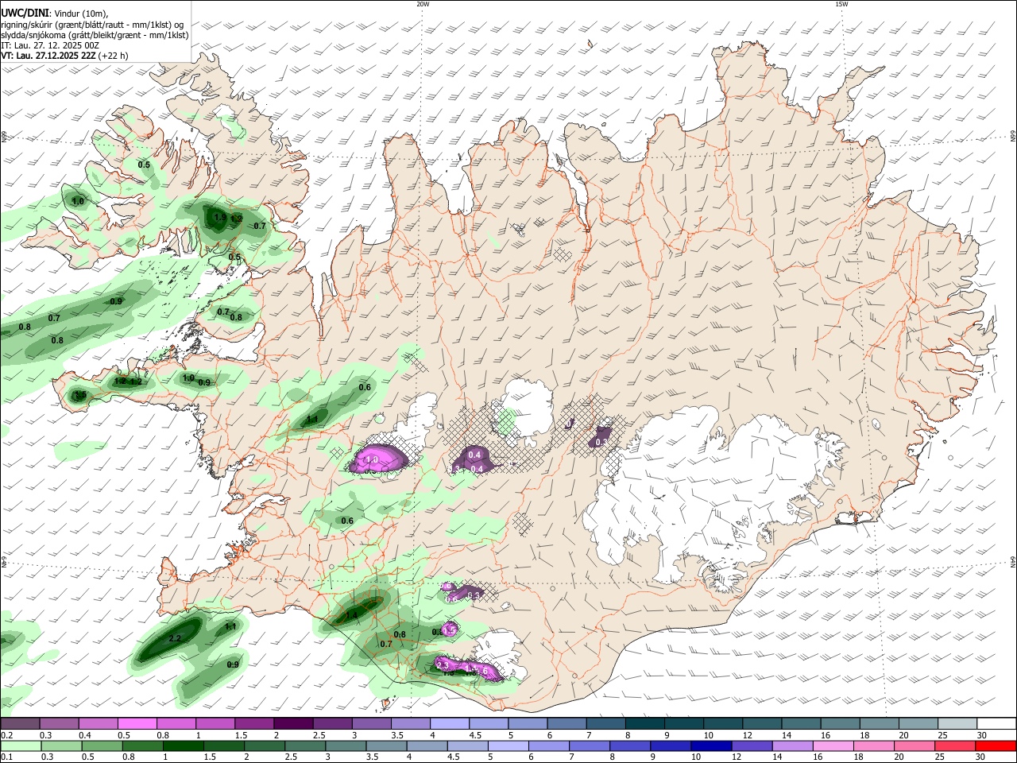Viewport: 1017px width, 763px height.
Task: Click the upper legend swatch labeled 0.2
Action: click(x=20, y=723)
